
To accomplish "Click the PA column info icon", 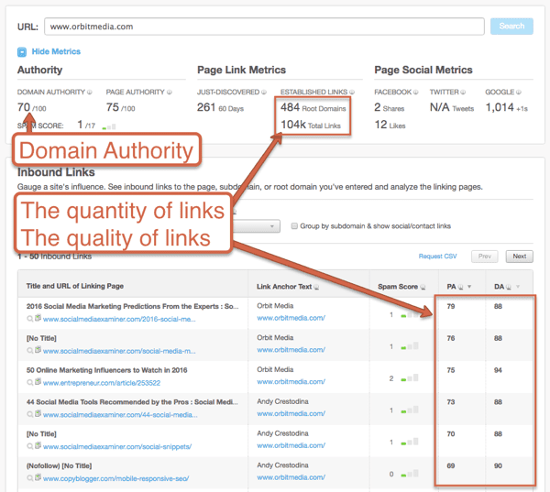I will tap(460, 287).
